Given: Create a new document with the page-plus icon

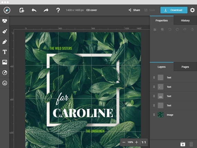Looking at the screenshot, I should coord(22,10).
